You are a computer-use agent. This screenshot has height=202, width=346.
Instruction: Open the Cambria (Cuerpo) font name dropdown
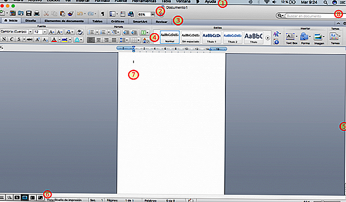30,32
